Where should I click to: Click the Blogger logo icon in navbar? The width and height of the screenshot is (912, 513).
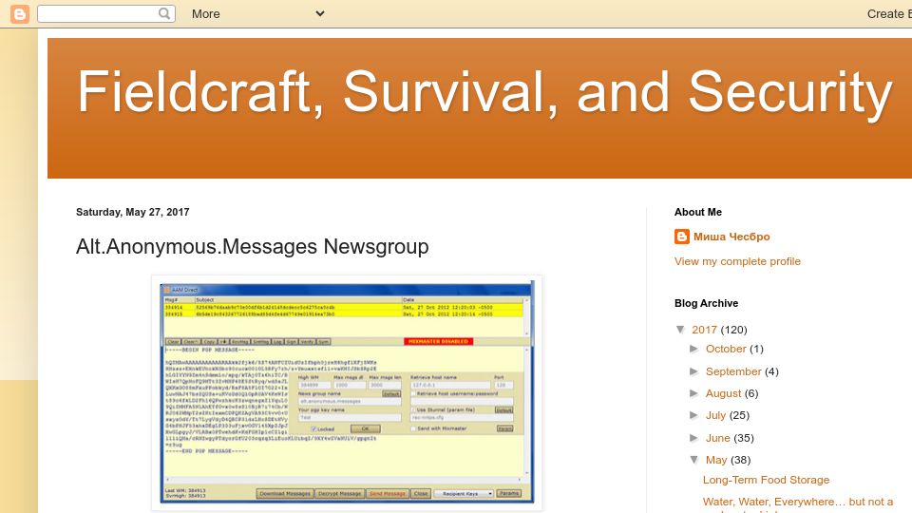tap(20, 14)
